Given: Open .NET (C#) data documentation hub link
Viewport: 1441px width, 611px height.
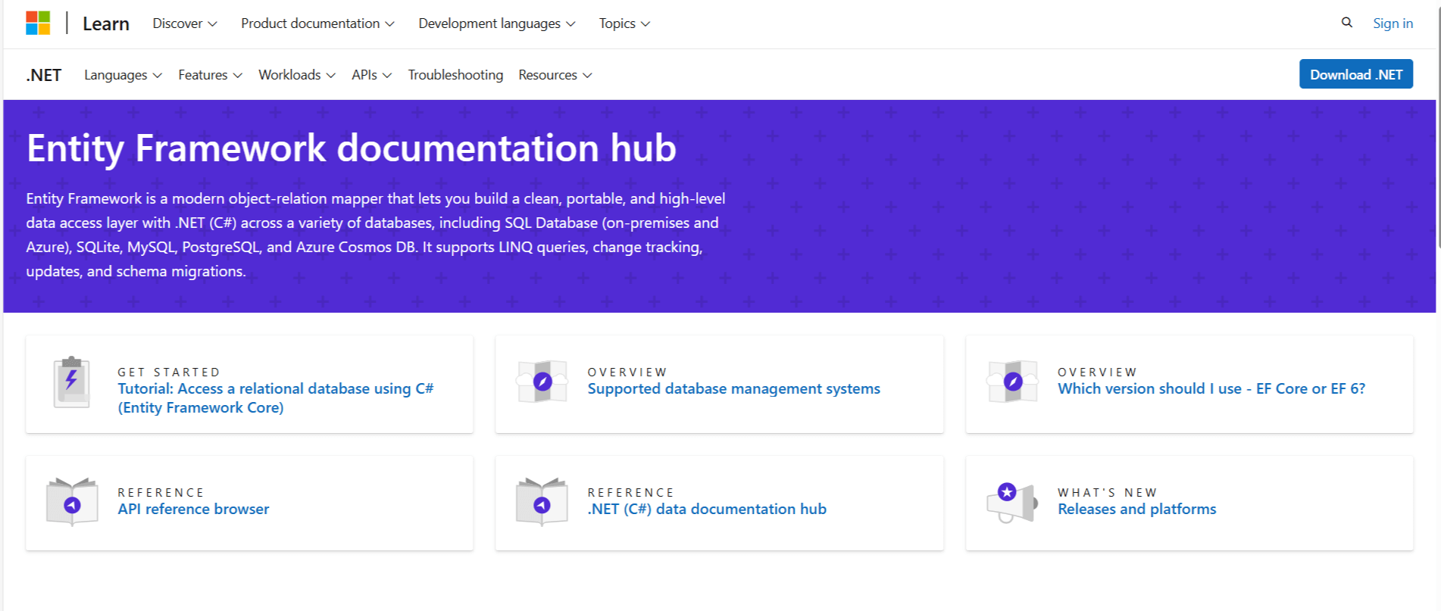Looking at the screenshot, I should tap(707, 509).
